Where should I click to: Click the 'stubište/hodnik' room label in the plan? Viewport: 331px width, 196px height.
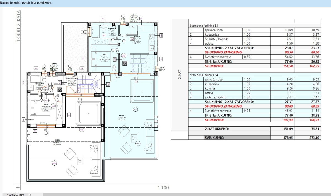pyautogui.click(x=71, y=79)
